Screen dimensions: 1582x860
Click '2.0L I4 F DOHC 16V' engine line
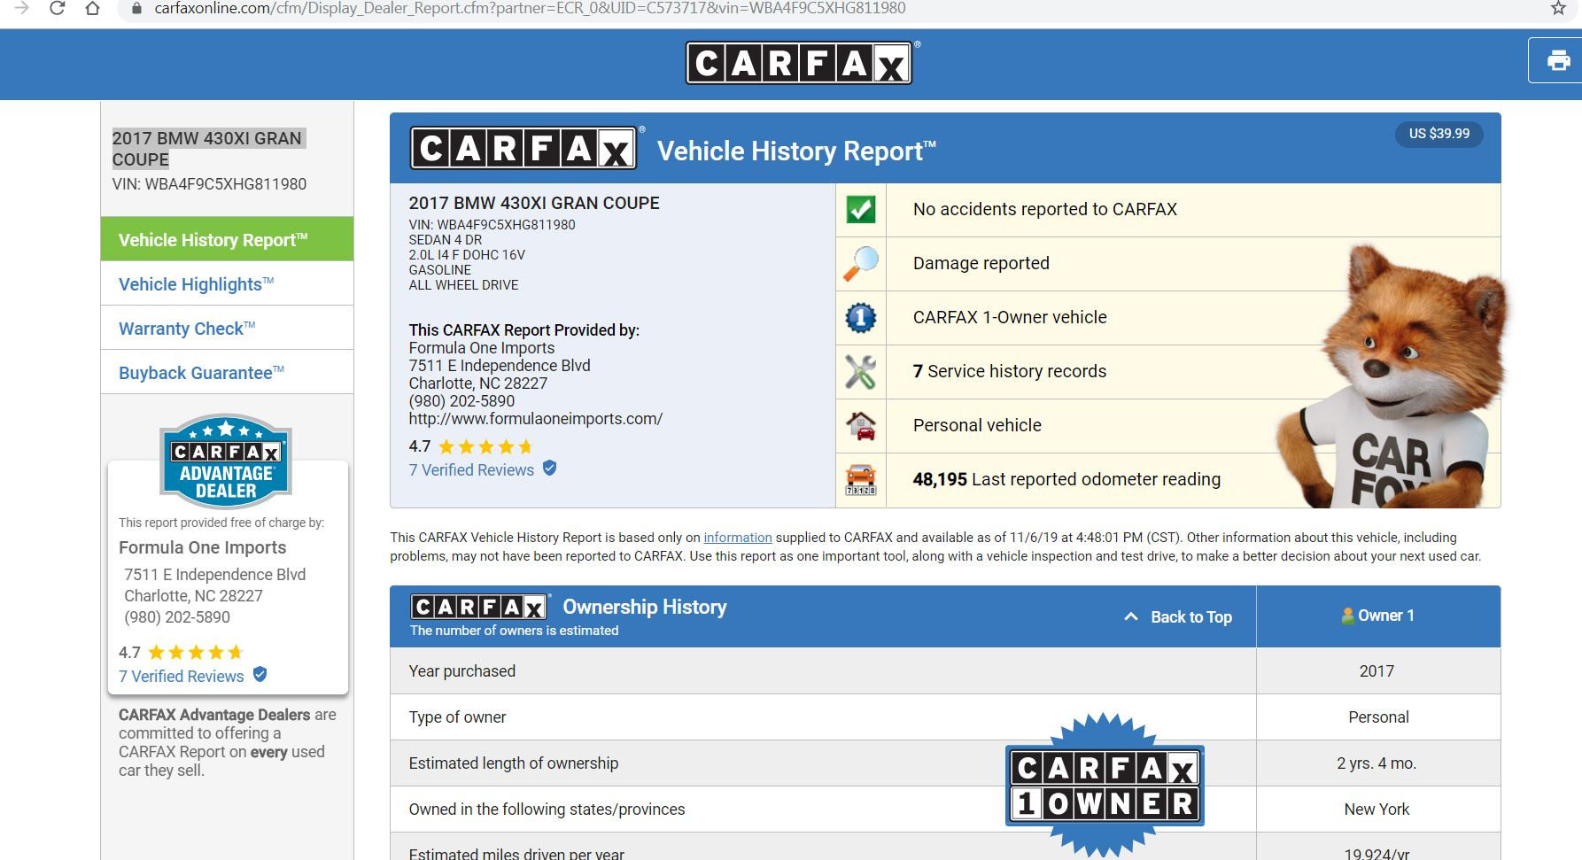pyautogui.click(x=467, y=255)
